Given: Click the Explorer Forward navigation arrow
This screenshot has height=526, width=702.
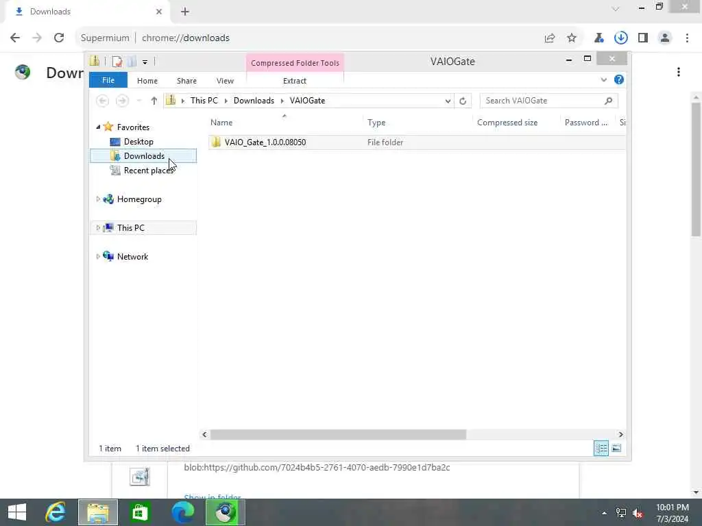Looking at the screenshot, I should pyautogui.click(x=122, y=101).
